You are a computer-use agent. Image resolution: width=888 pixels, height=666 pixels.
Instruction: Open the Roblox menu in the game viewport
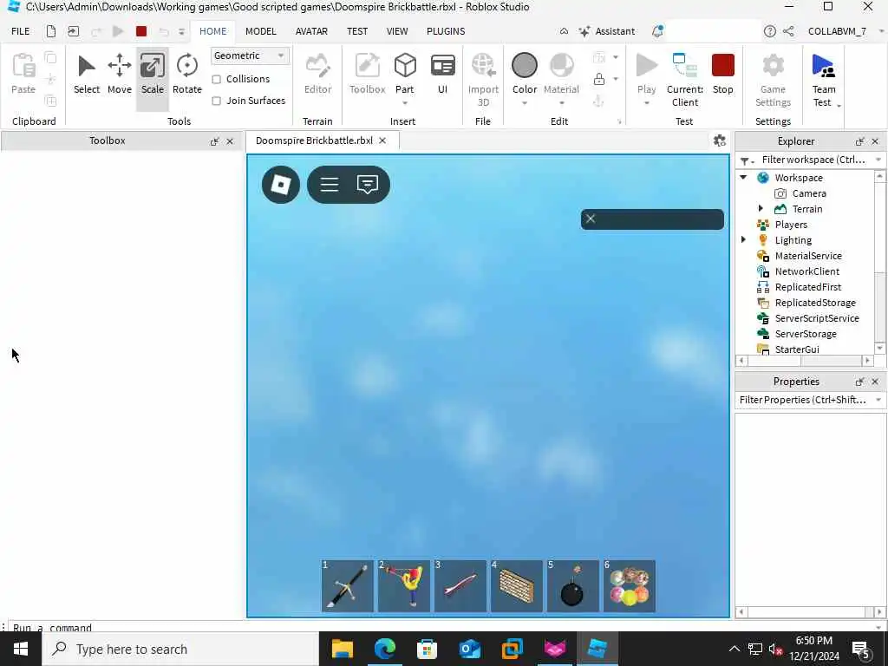pyautogui.click(x=281, y=184)
